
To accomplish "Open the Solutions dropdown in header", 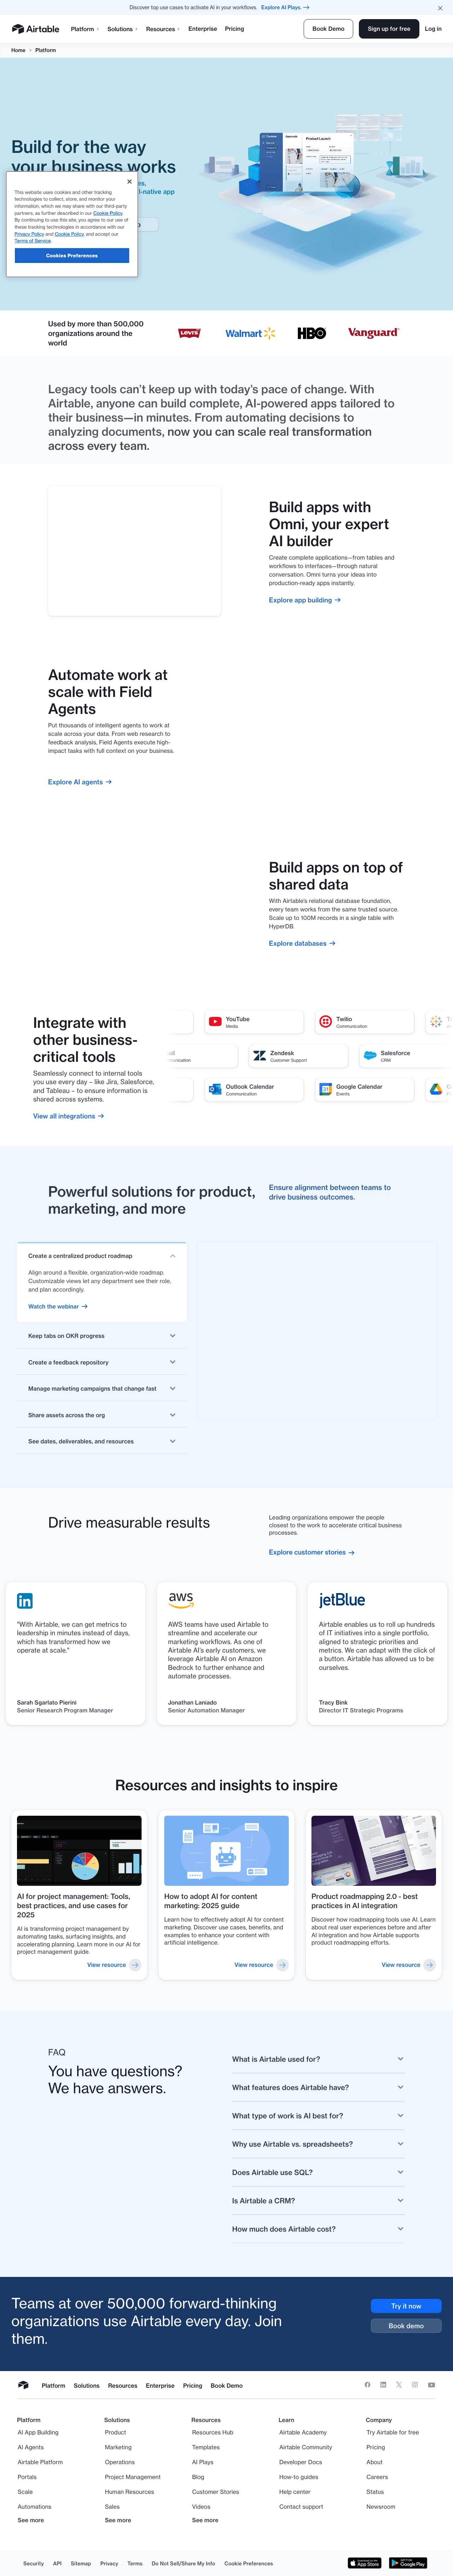I will 122,29.
